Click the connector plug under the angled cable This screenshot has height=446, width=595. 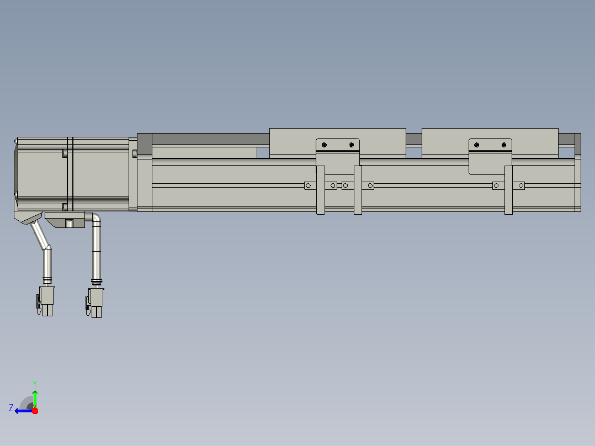point(46,301)
